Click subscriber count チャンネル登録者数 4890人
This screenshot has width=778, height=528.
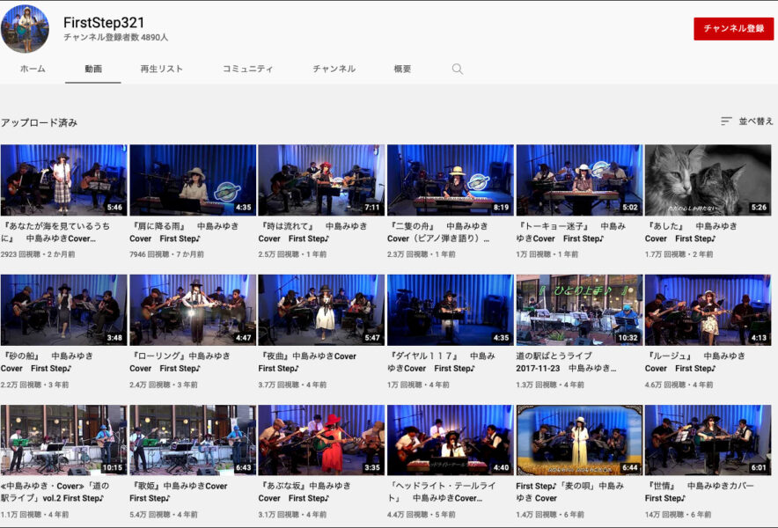(x=115, y=37)
